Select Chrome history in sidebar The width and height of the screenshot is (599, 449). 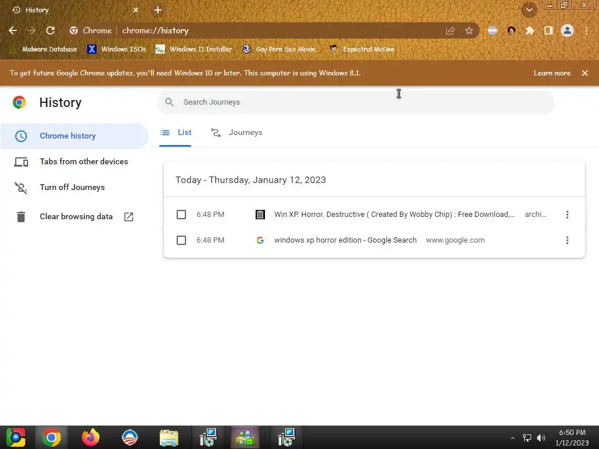click(x=74, y=136)
